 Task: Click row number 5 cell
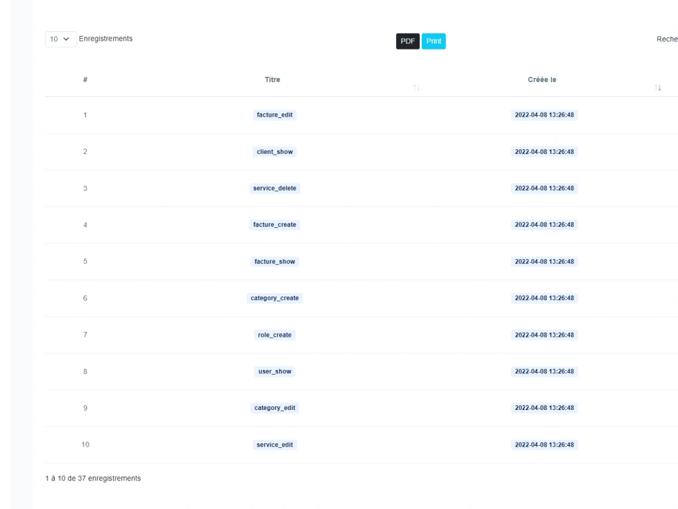[x=85, y=261]
